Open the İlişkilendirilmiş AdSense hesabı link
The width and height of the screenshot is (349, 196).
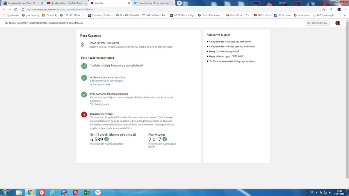tap(107, 81)
